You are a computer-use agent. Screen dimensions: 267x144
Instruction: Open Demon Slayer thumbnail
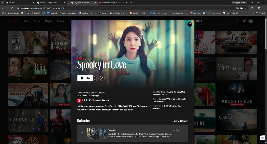pyautogui.click(x=28, y=139)
